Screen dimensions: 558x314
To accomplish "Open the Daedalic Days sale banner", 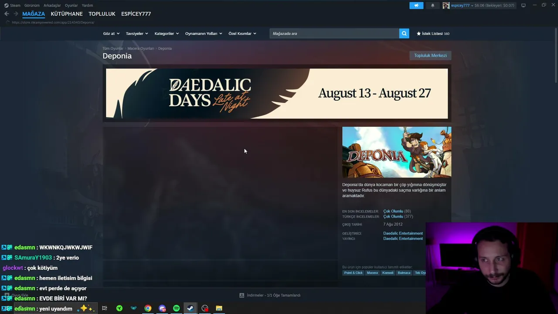I will tap(277, 93).
